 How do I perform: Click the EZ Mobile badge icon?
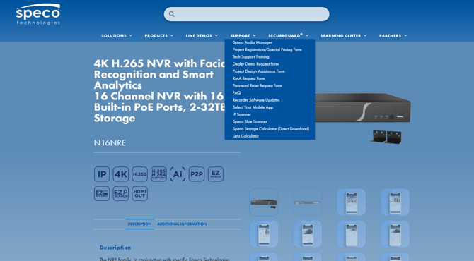[x=216, y=174]
